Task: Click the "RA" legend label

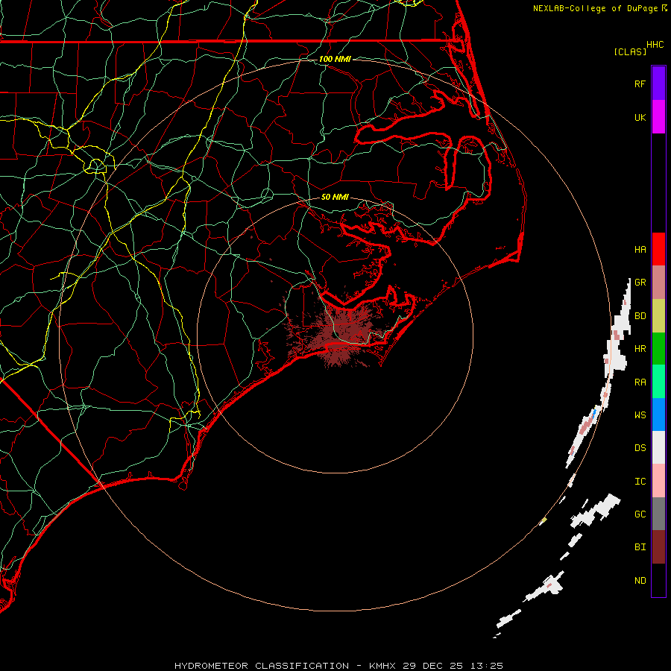Action: point(640,382)
